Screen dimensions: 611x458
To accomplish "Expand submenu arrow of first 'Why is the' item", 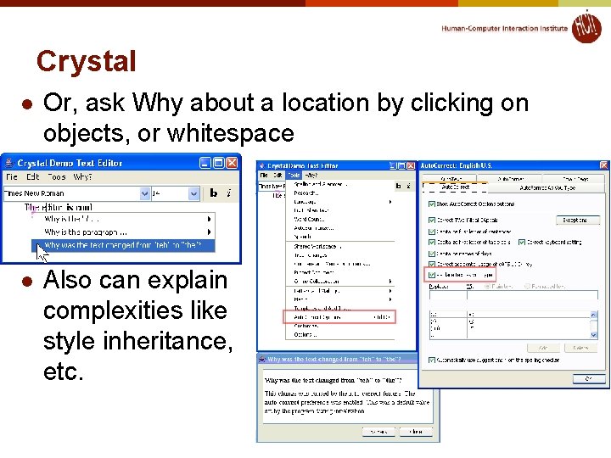I will click(x=209, y=219).
